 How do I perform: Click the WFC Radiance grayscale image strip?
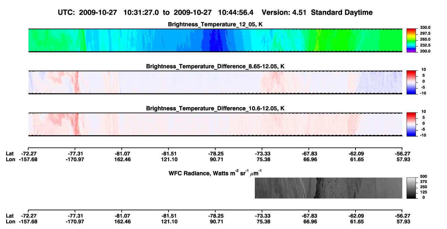(328, 188)
